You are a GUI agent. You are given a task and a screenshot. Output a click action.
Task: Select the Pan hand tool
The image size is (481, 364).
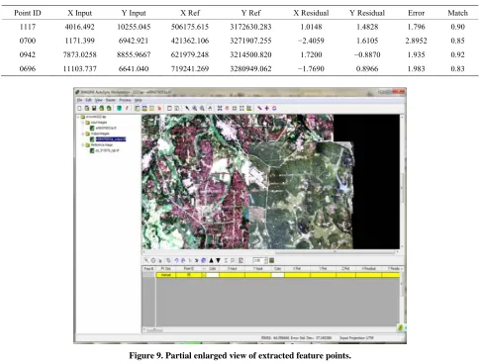point(210,108)
